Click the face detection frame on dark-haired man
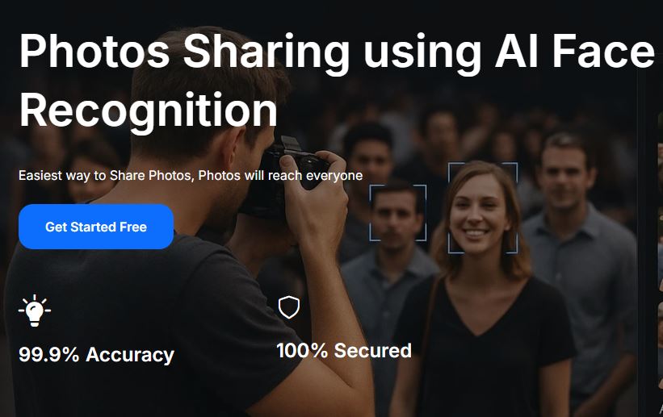The width and height of the screenshot is (663, 417). point(398,213)
